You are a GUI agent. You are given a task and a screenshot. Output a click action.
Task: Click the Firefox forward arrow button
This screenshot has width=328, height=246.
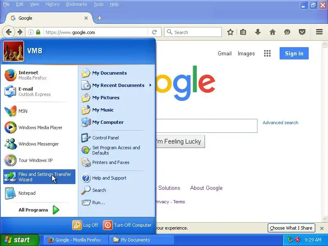click(20, 32)
